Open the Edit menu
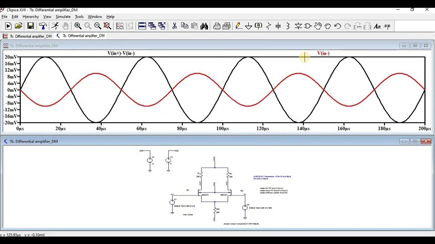 pos(15,17)
